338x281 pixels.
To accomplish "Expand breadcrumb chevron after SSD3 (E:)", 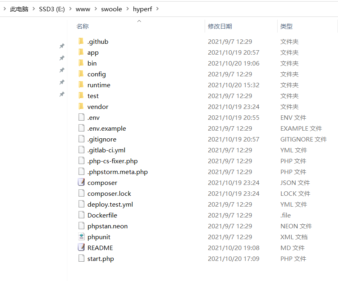I will click(x=70, y=9).
